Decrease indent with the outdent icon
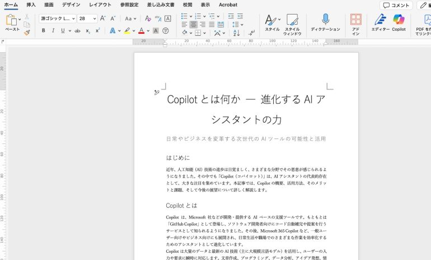 click(231, 16)
